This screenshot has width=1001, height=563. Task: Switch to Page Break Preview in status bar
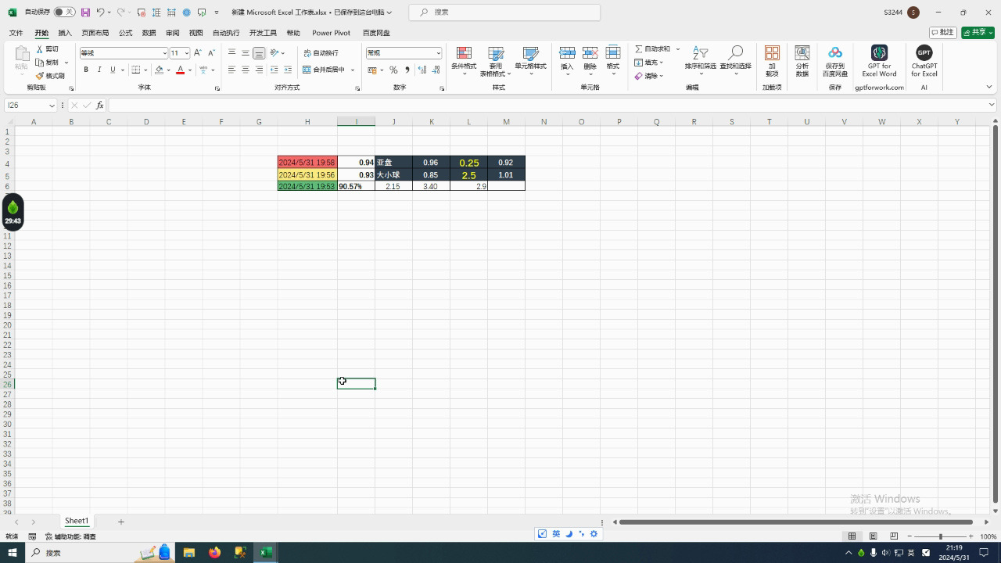[893, 536]
